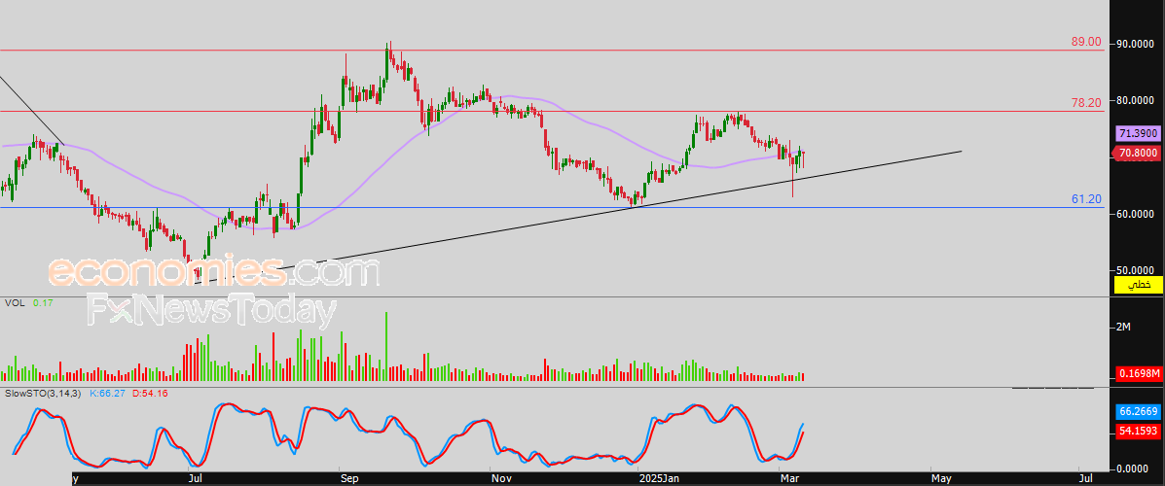Click the 78.20 resistance level label
This screenshot has width=1165, height=486.
[x=1086, y=102]
